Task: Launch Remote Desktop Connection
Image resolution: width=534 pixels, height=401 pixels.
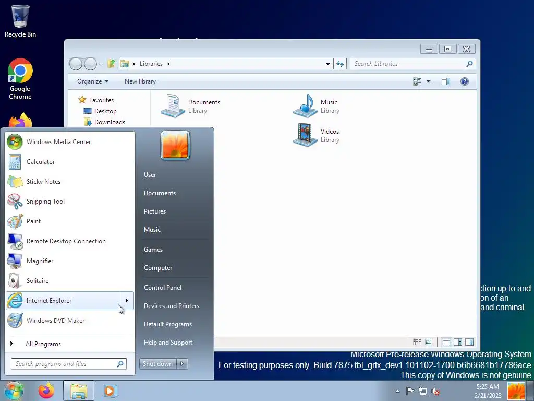Action: [70, 241]
